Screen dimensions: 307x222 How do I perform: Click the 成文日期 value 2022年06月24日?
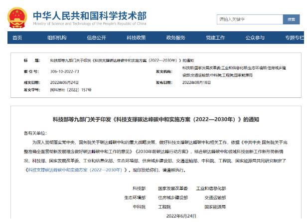pyautogui.click(x=65, y=82)
